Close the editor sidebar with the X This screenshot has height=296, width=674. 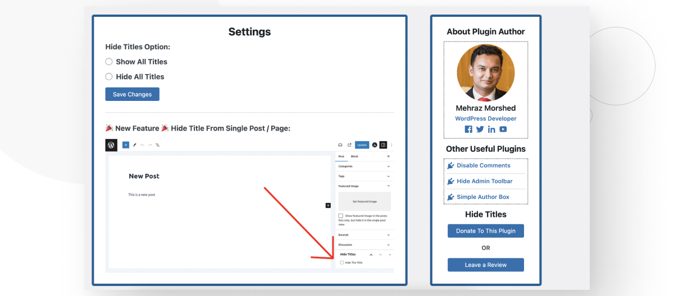pos(388,156)
